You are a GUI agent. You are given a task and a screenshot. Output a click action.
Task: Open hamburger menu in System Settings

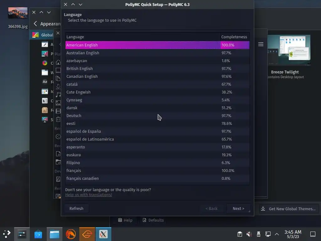[260, 44]
